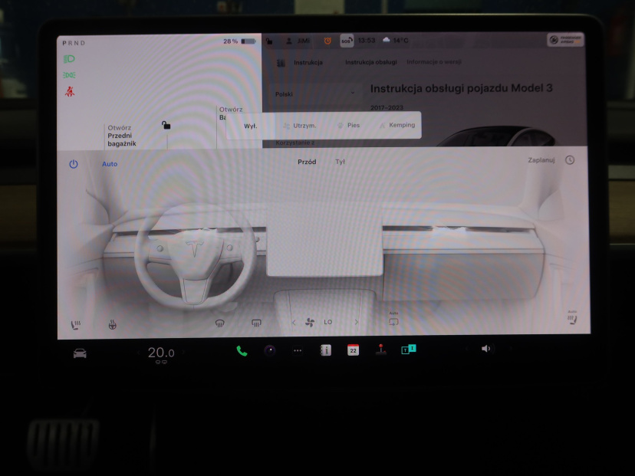Open the all apps three-dot launcher
The width and height of the screenshot is (635, 476).
tap(298, 350)
